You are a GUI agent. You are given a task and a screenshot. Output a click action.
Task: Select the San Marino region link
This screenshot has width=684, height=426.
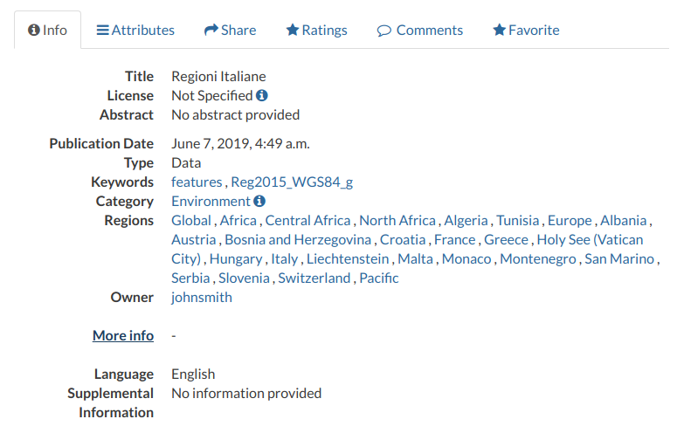pyautogui.click(x=619, y=258)
